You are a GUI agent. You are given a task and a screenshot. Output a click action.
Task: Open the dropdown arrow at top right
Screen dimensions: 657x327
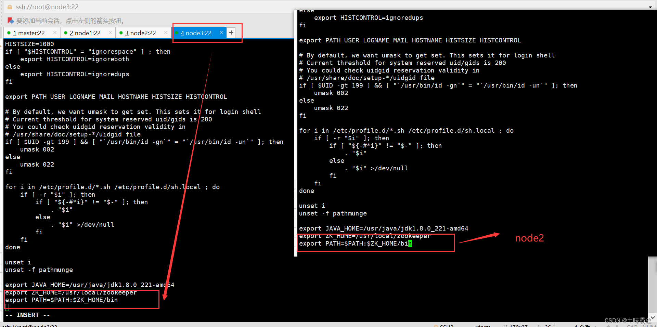point(650,6)
